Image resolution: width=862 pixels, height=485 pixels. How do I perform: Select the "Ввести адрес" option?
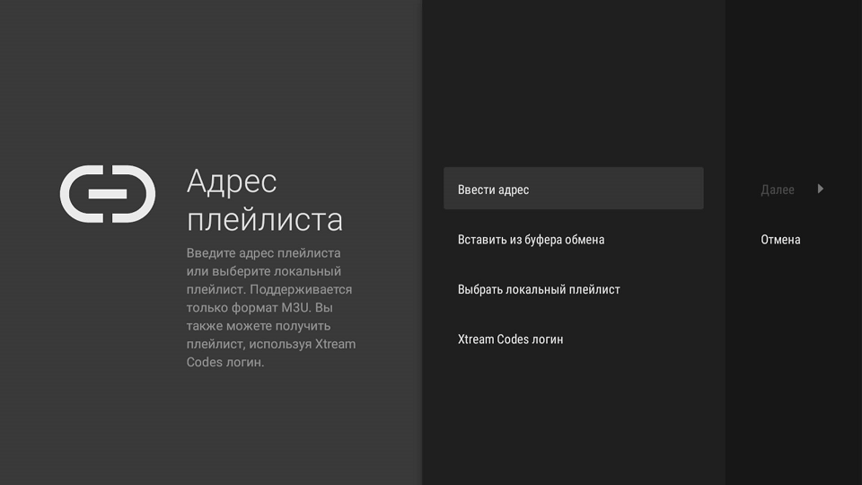[573, 190]
